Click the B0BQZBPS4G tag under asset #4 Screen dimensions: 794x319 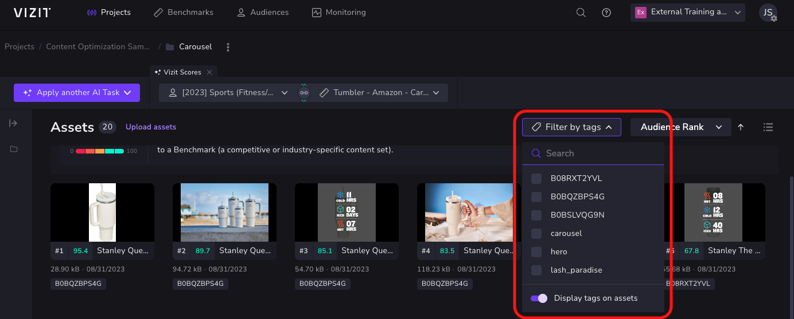(445, 283)
